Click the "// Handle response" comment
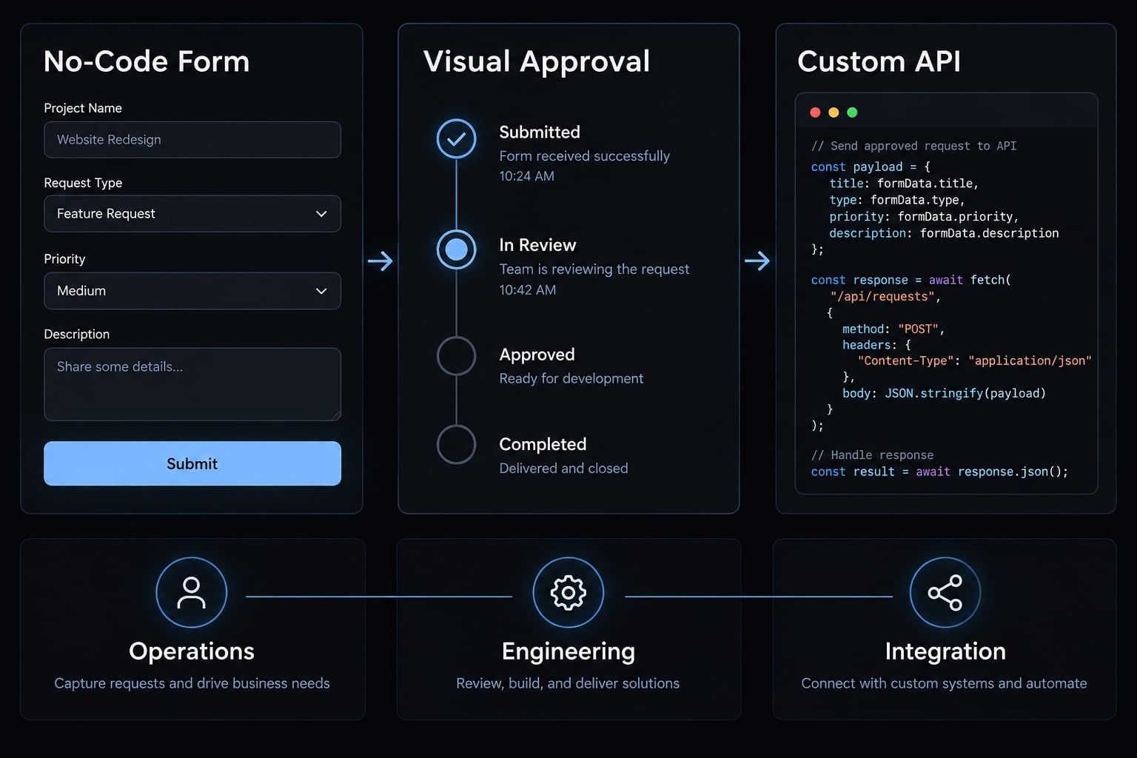The width and height of the screenshot is (1137, 758). (872, 455)
